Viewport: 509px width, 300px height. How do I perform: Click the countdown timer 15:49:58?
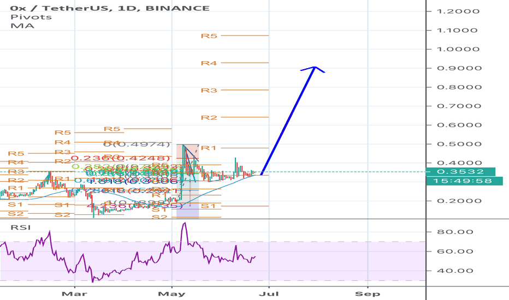[464, 181]
